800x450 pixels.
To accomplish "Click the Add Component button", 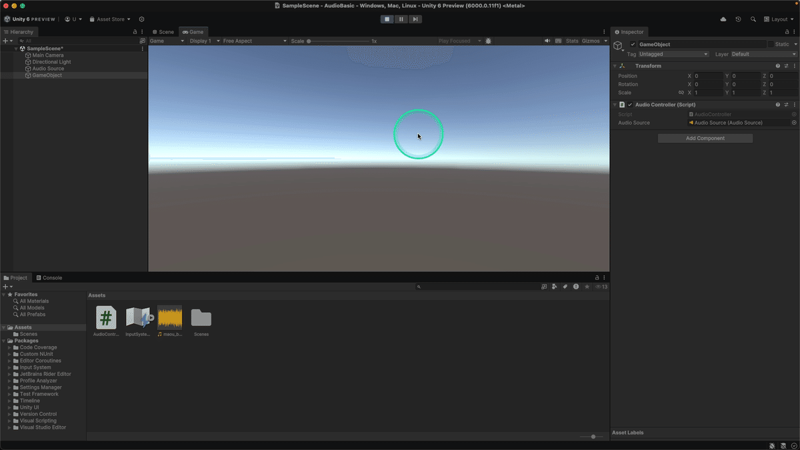I will pyautogui.click(x=705, y=138).
